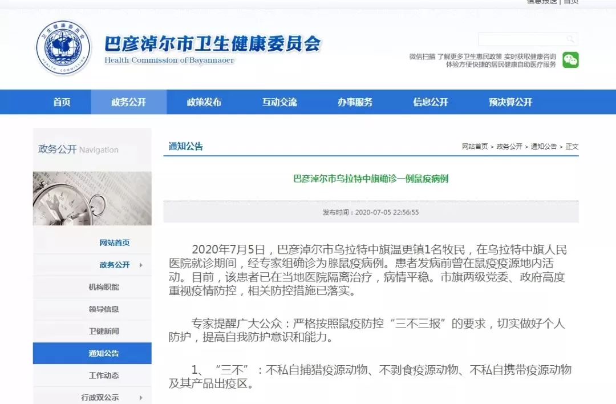Image resolution: width=616 pixels, height=404 pixels.
Task: Open 领导信息 in the sidebar
Action: [x=104, y=309]
